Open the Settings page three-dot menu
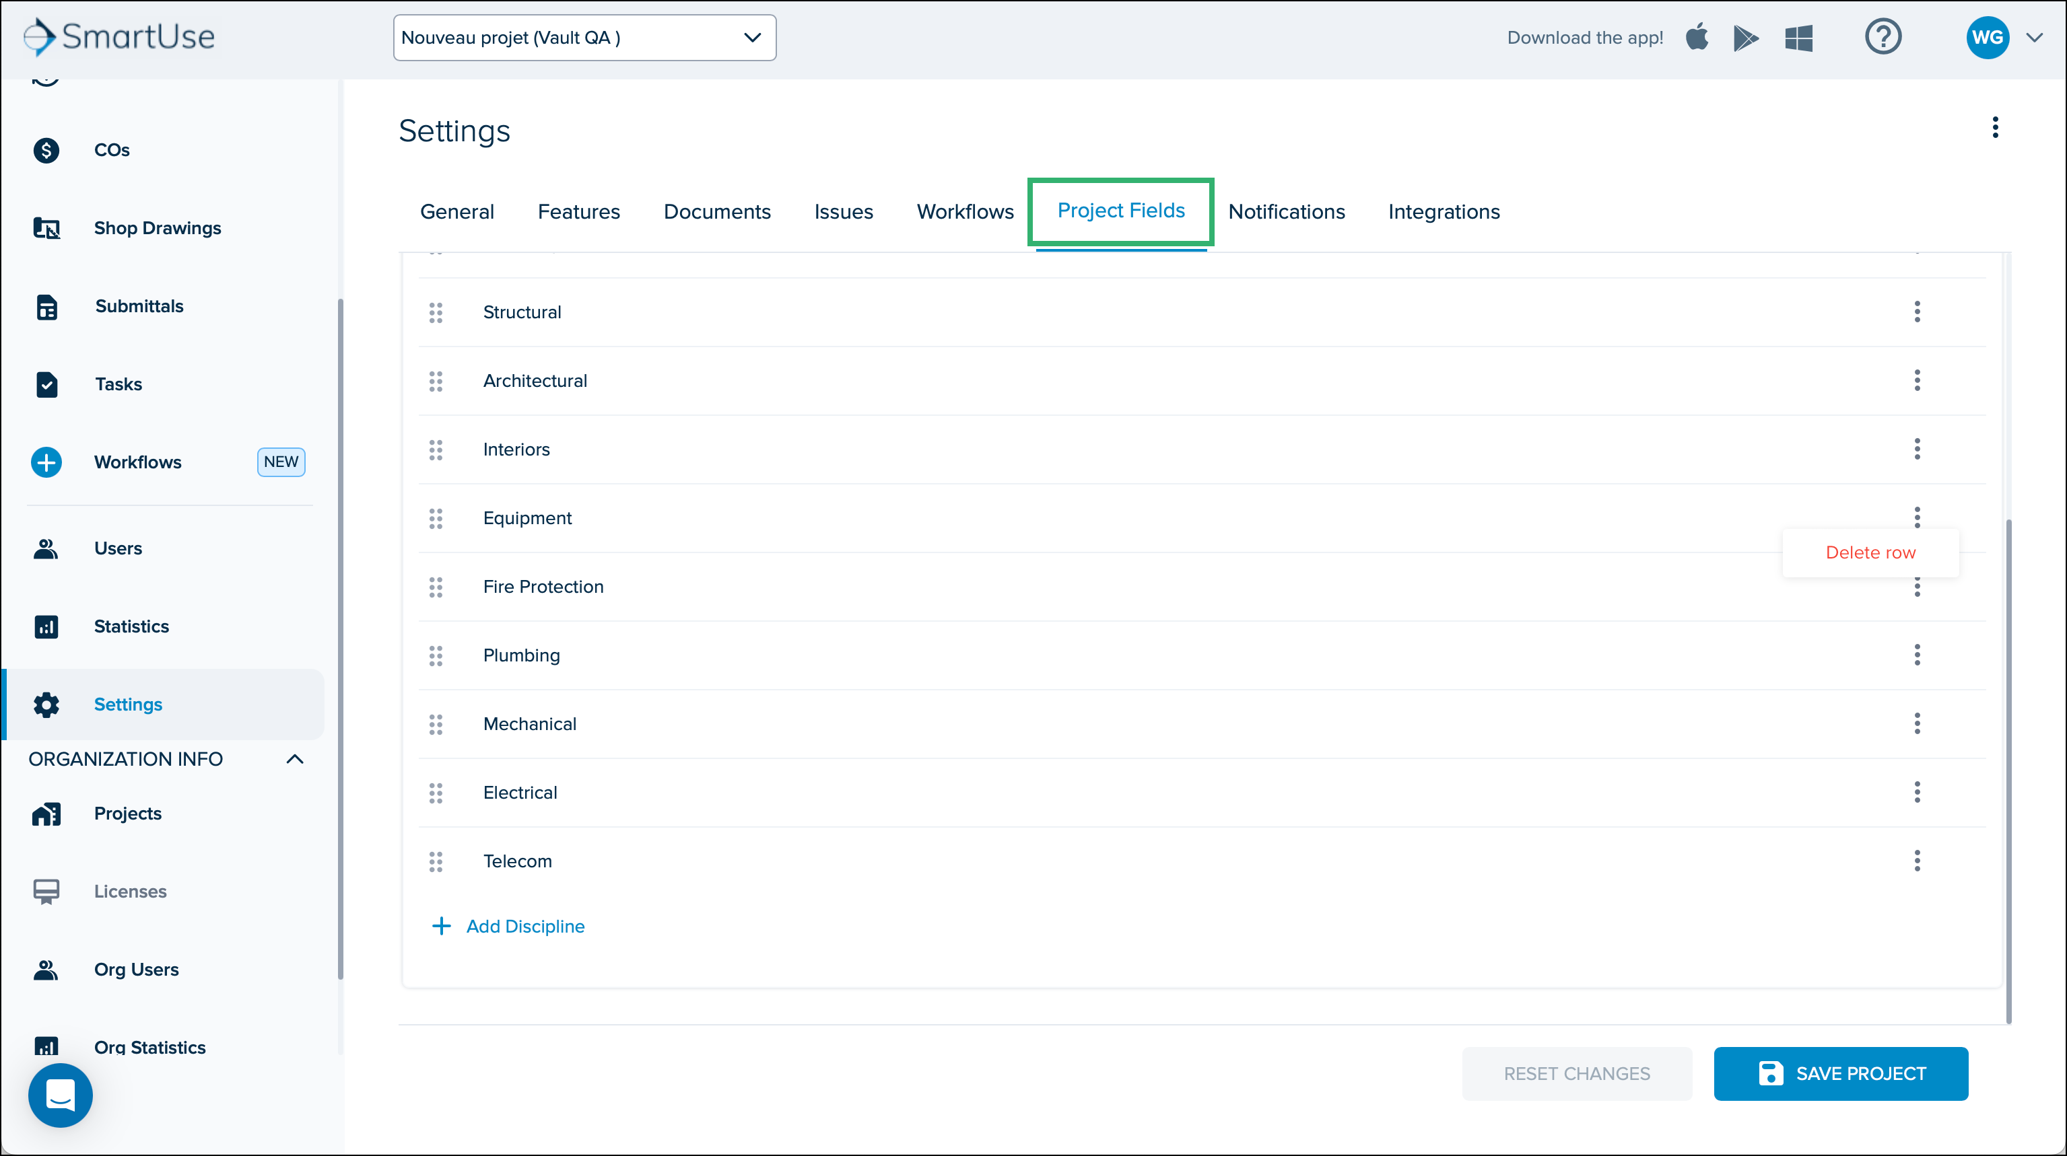2067x1156 pixels. [x=1995, y=127]
